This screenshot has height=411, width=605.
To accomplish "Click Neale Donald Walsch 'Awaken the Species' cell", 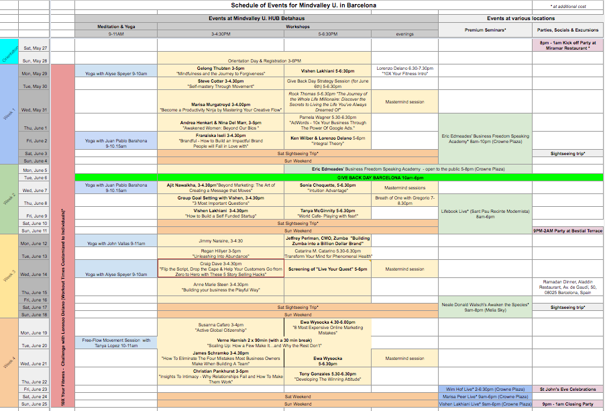I will (x=485, y=307).
